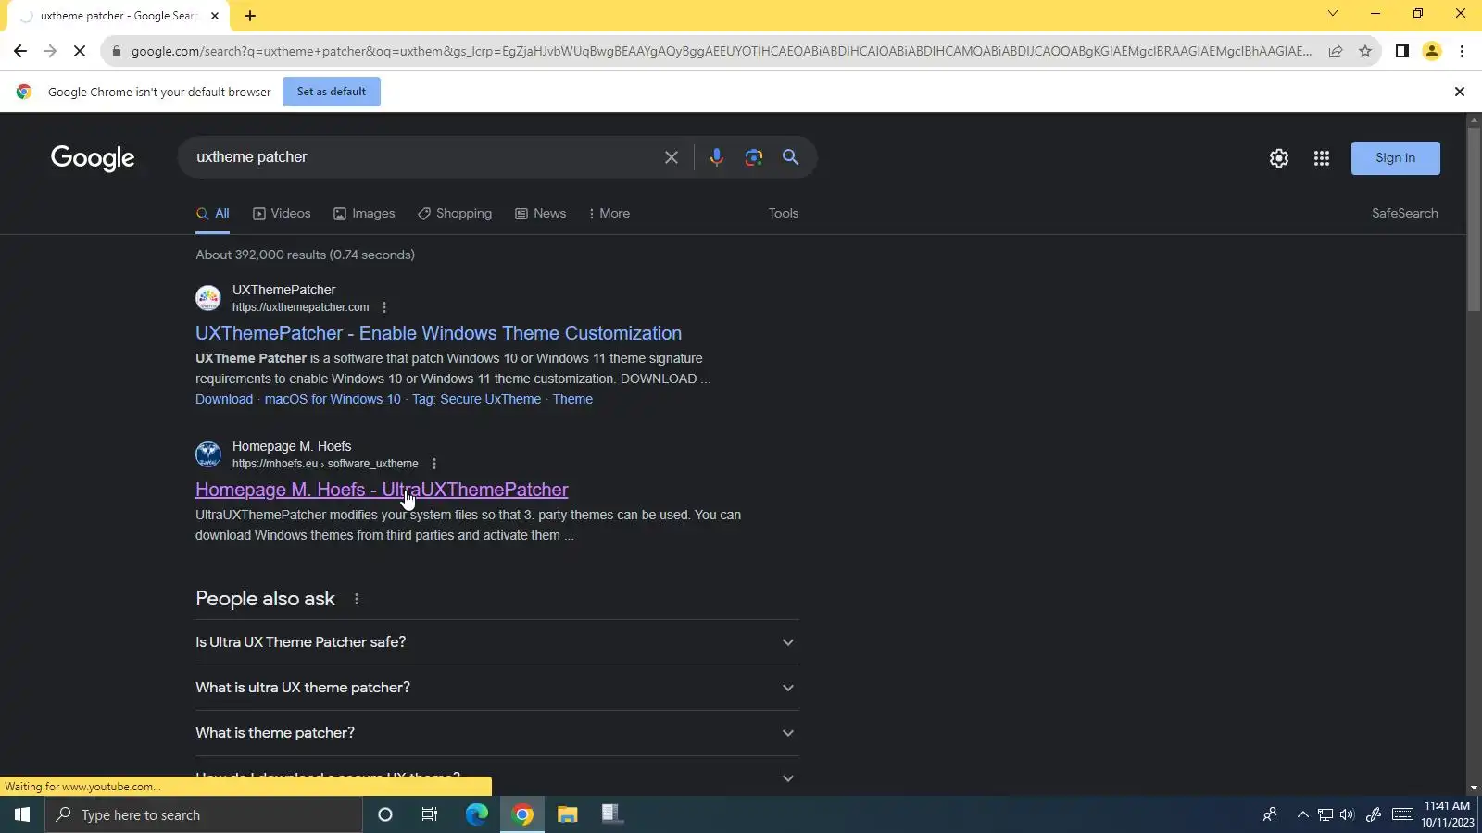
Task: Start a voice search with microphone
Action: point(716,157)
